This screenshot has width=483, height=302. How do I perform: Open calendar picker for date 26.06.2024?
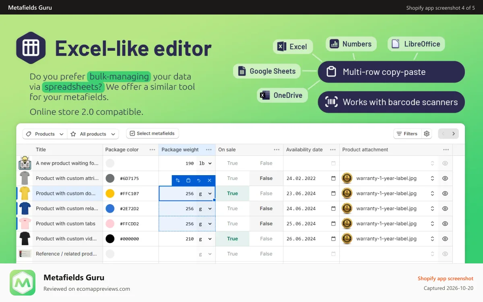333,239
